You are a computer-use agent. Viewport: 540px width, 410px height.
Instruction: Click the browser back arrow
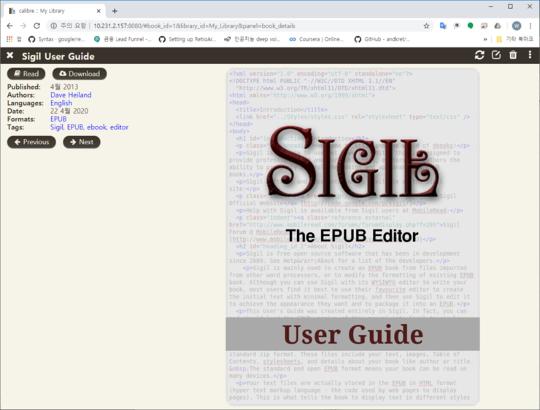(9, 25)
